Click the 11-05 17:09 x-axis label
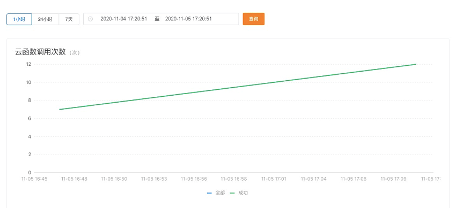Image resolution: width=456 pixels, height=208 pixels. pos(393,179)
